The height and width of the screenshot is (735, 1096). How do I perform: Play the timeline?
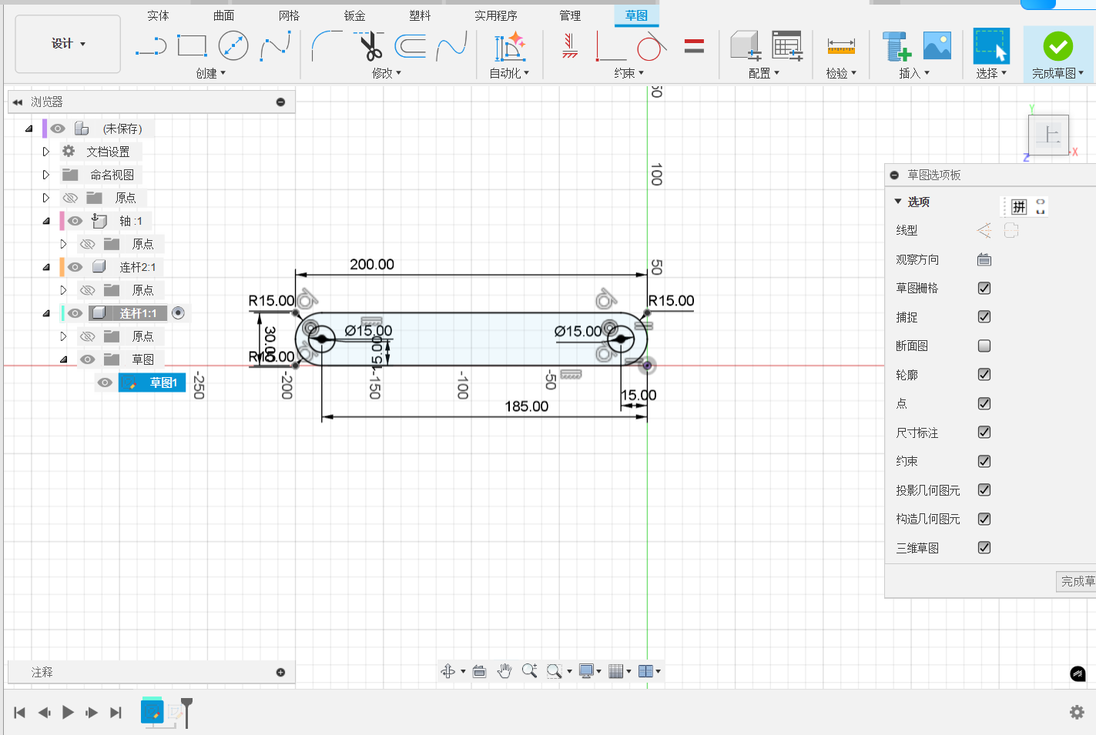coord(68,712)
